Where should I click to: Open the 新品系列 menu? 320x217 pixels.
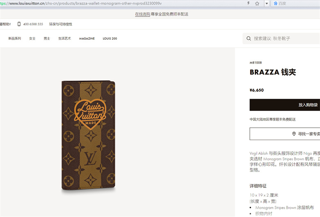coord(14,38)
